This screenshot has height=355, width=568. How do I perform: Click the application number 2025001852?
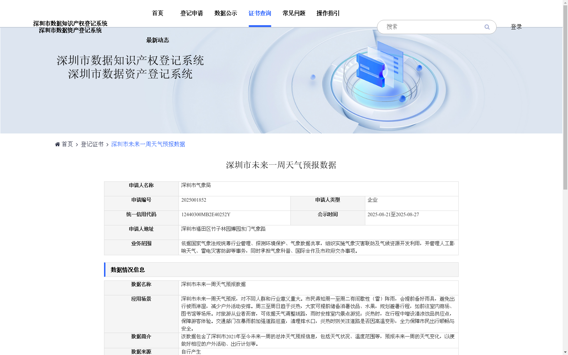point(194,200)
